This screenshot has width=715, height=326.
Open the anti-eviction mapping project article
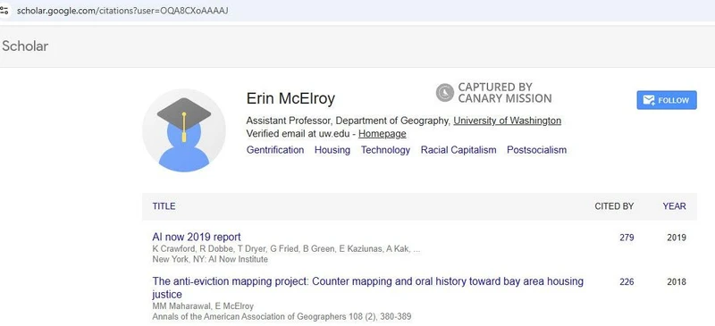368,288
